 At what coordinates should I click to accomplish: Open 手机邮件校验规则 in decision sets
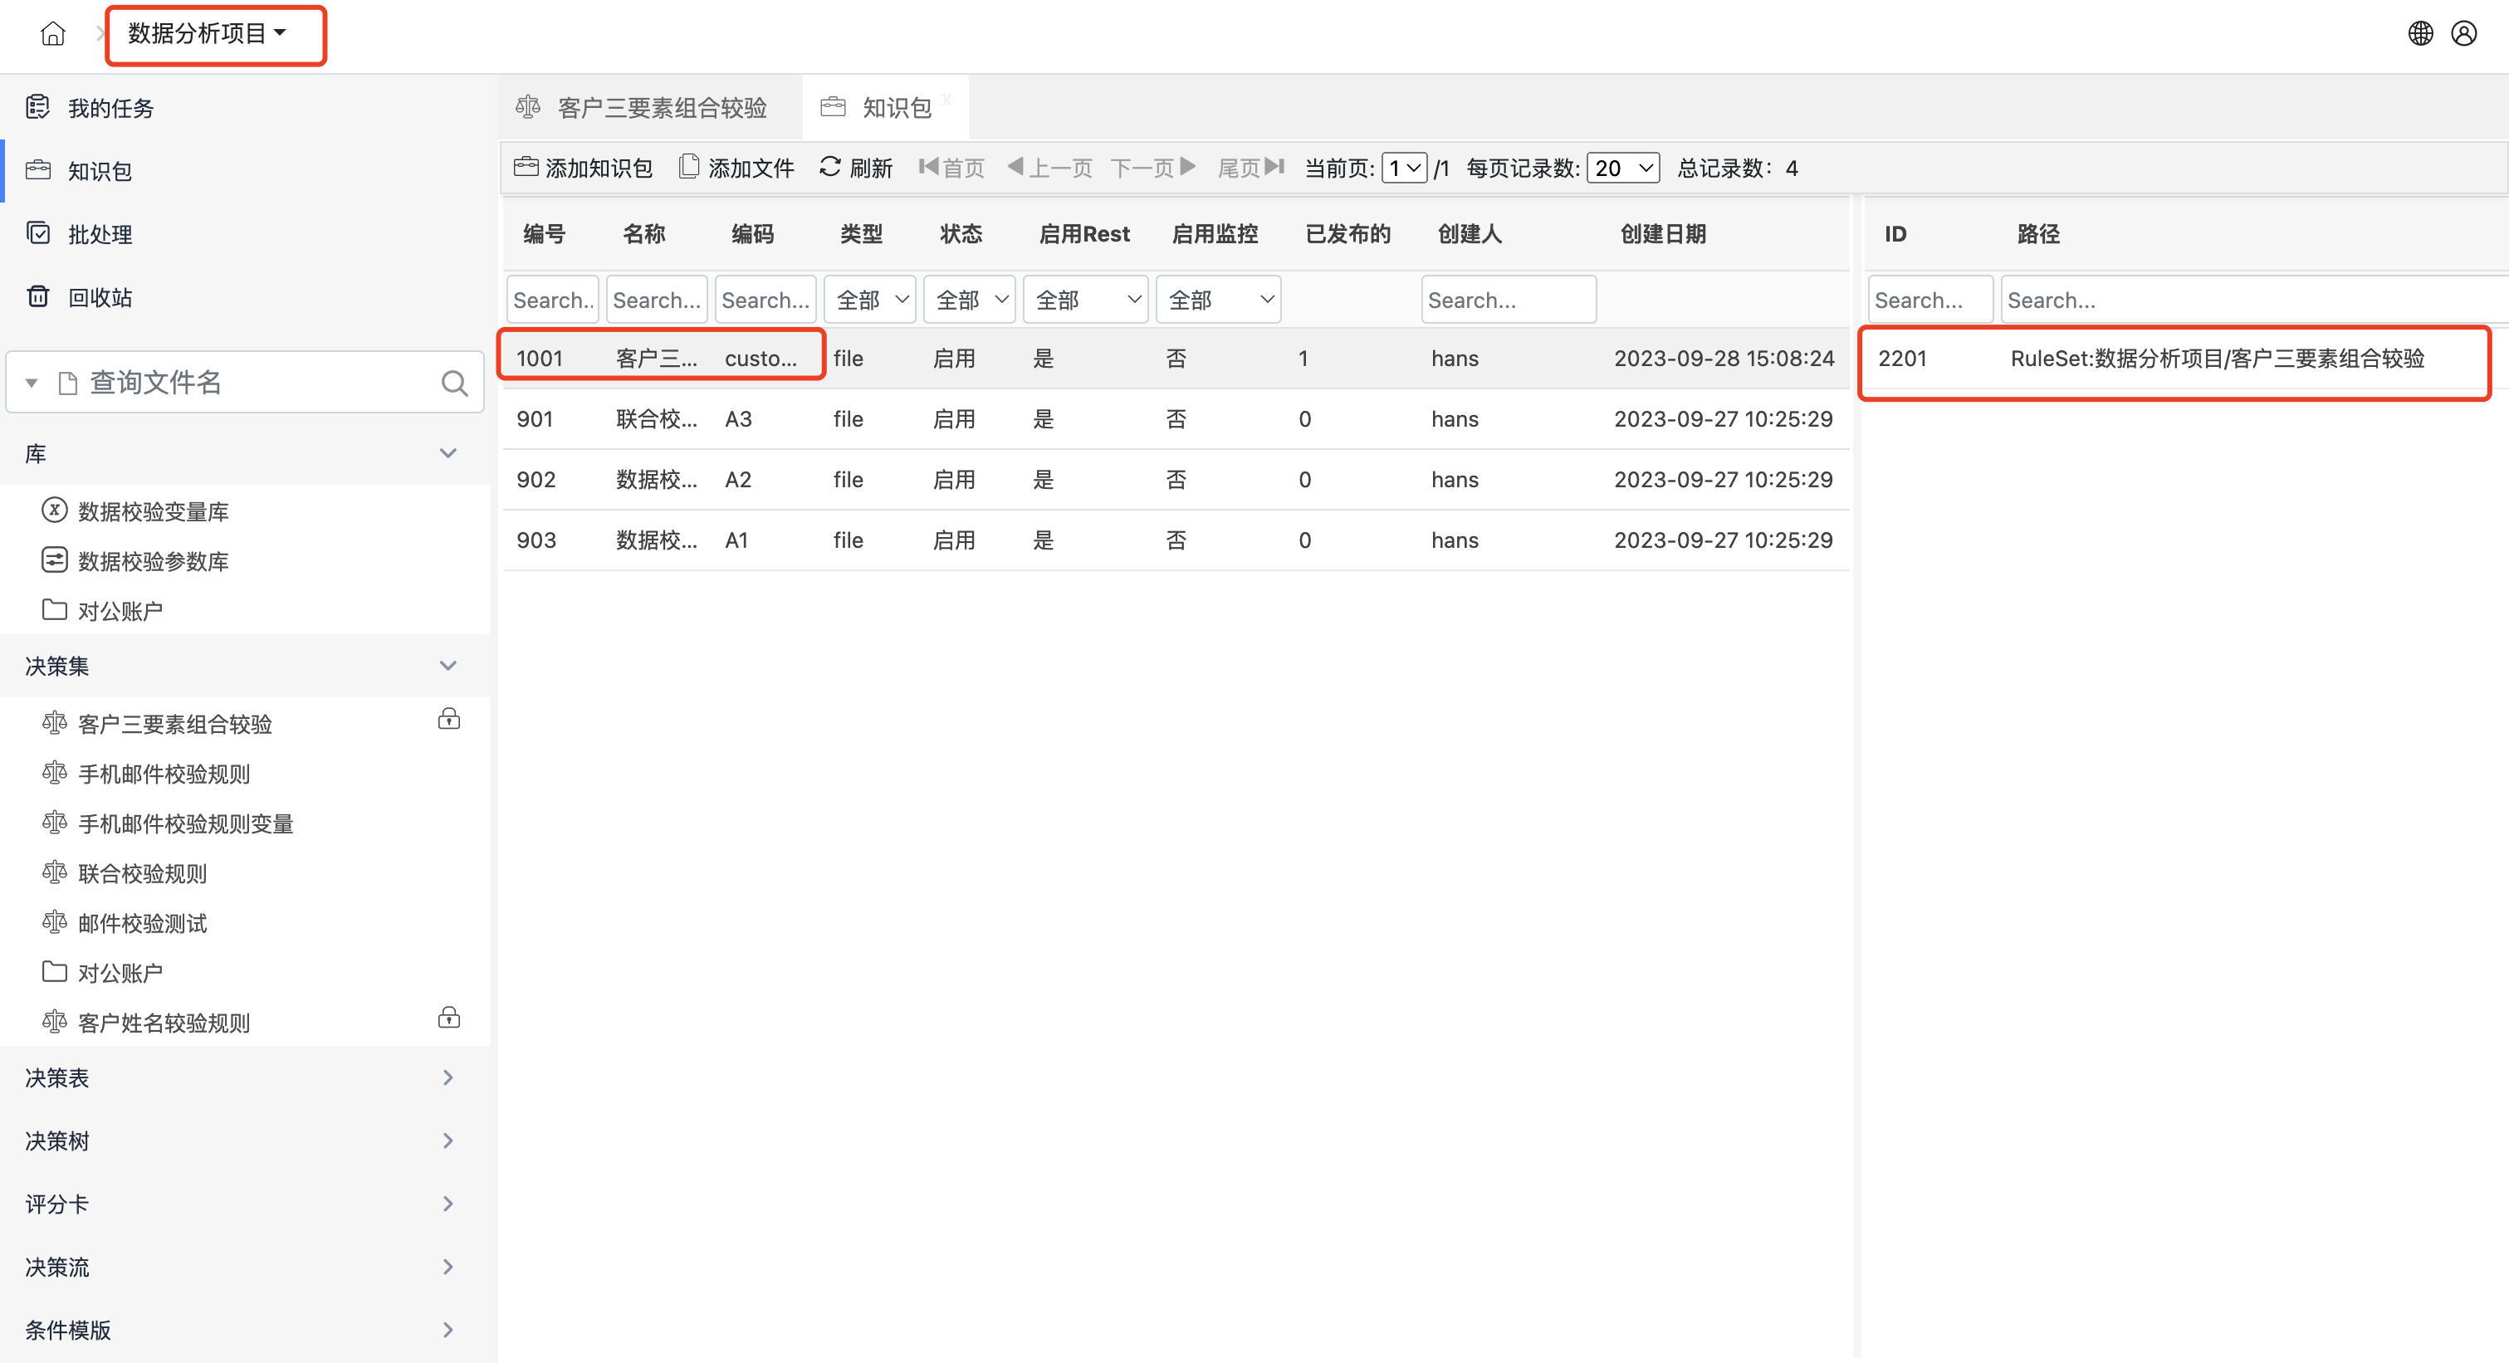164,774
